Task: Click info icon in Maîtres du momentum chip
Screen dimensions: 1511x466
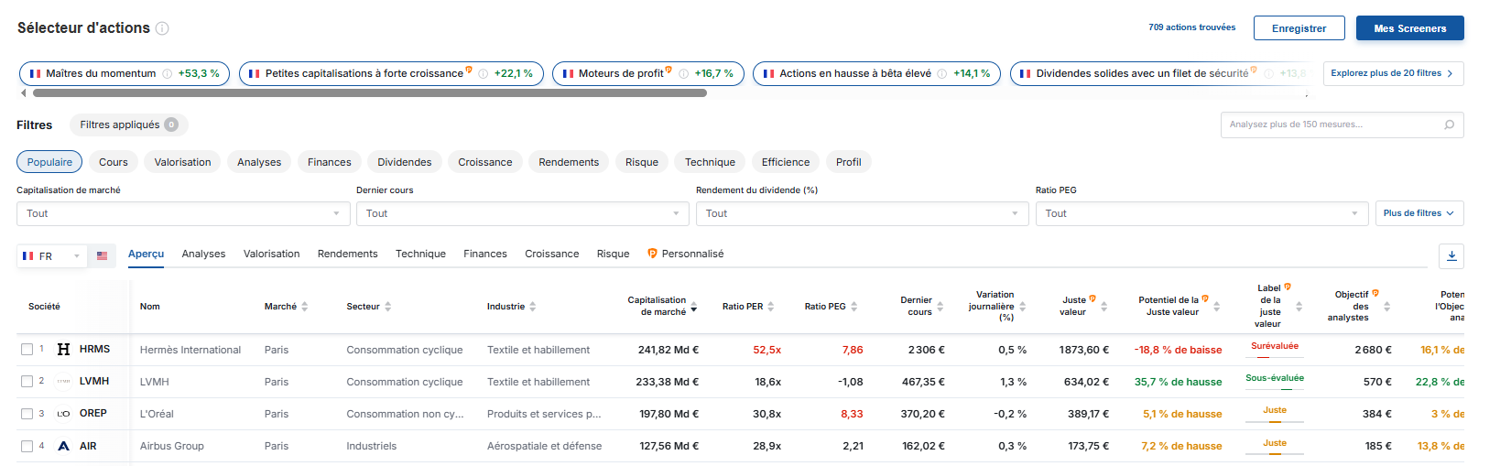Action: [x=167, y=74]
